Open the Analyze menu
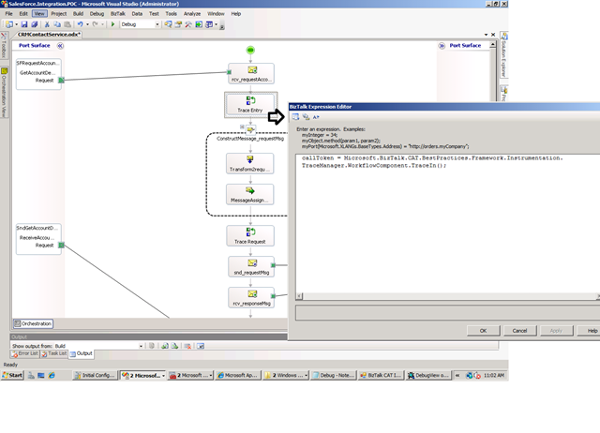 (x=192, y=13)
